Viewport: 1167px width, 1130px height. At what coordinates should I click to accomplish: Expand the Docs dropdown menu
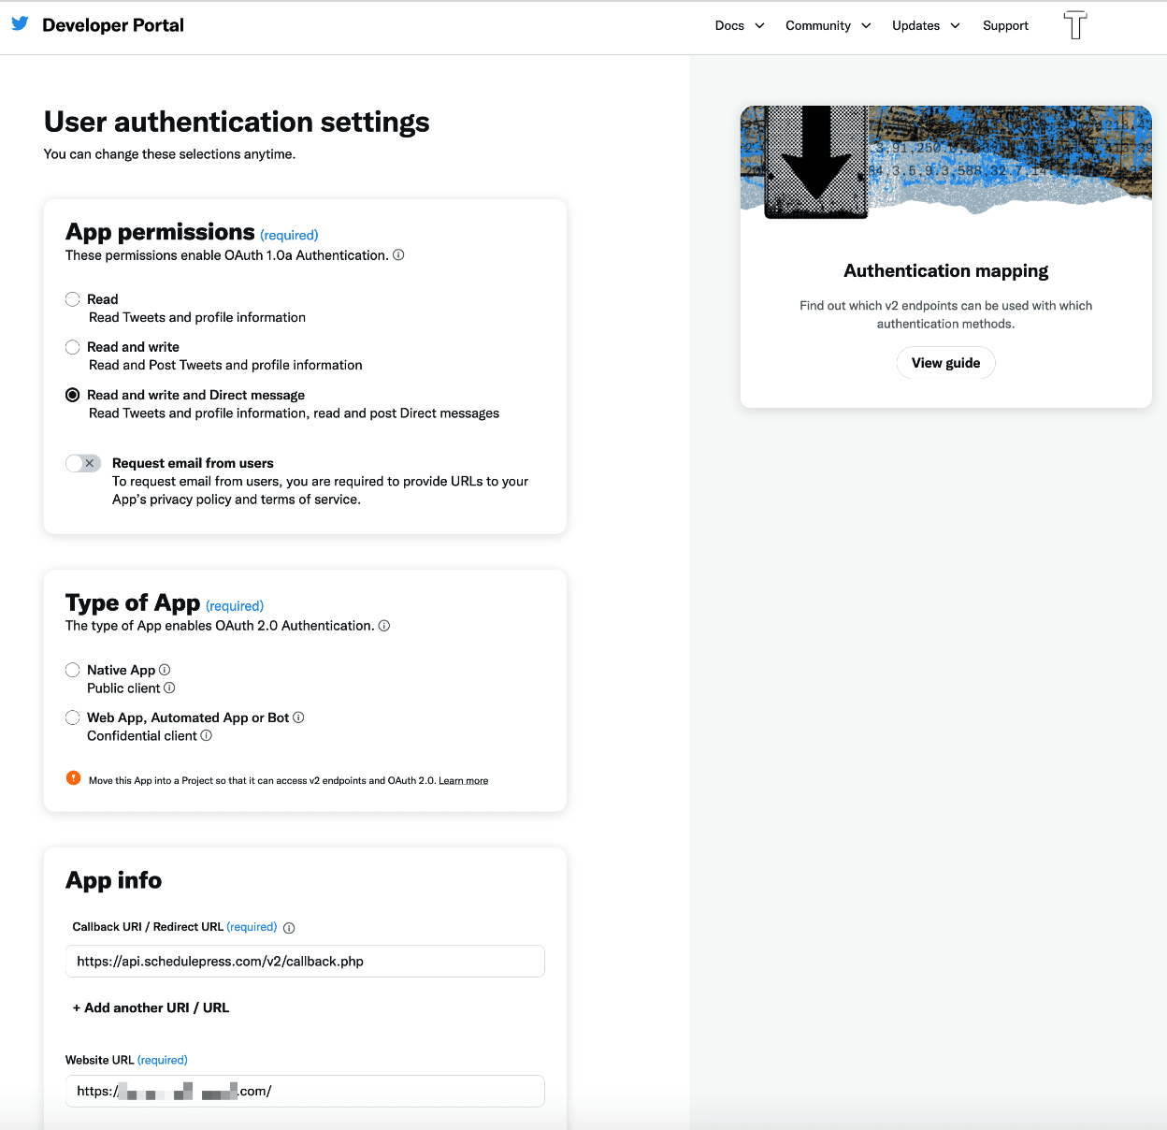[x=740, y=25]
